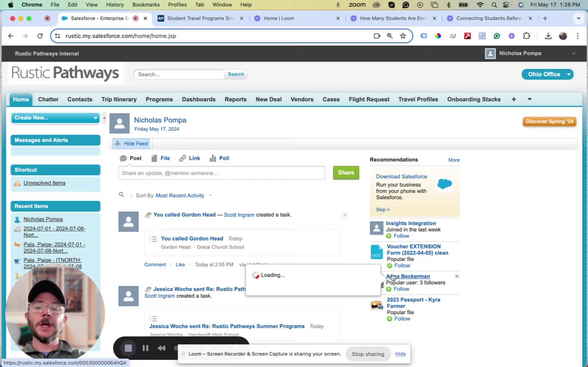Open macOS Control Center icon
This screenshot has width=588, height=367.
507,5
